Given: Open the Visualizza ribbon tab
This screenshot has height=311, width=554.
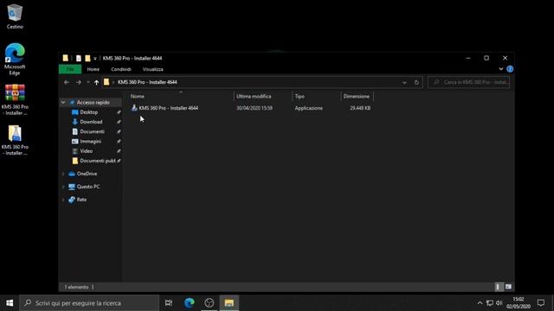Looking at the screenshot, I should pyautogui.click(x=152, y=69).
